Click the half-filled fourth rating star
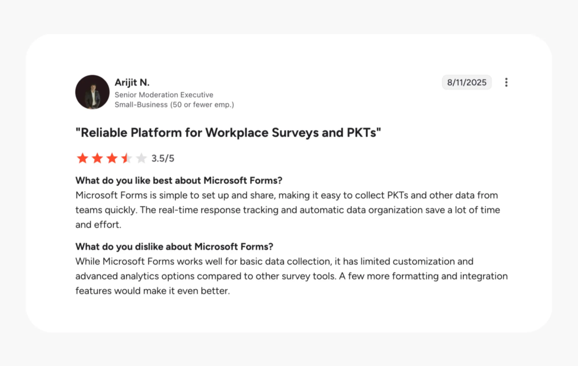The height and width of the screenshot is (366, 578). click(126, 158)
